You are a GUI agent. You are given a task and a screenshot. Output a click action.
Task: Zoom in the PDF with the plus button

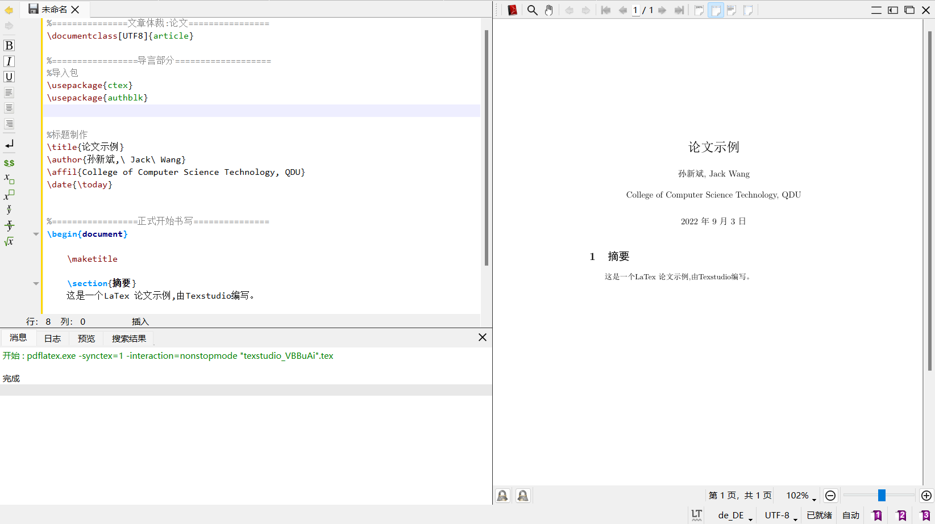pyautogui.click(x=926, y=496)
